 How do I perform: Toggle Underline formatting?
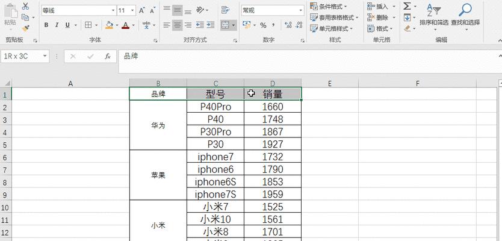pyautogui.click(x=67, y=25)
